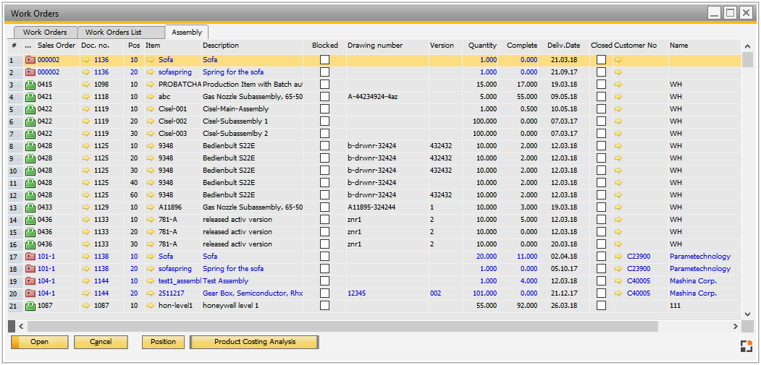Image resolution: width=761 pixels, height=365 pixels.
Task: Toggle the Blocked checkbox for the Sofa row 1
Action: click(324, 60)
